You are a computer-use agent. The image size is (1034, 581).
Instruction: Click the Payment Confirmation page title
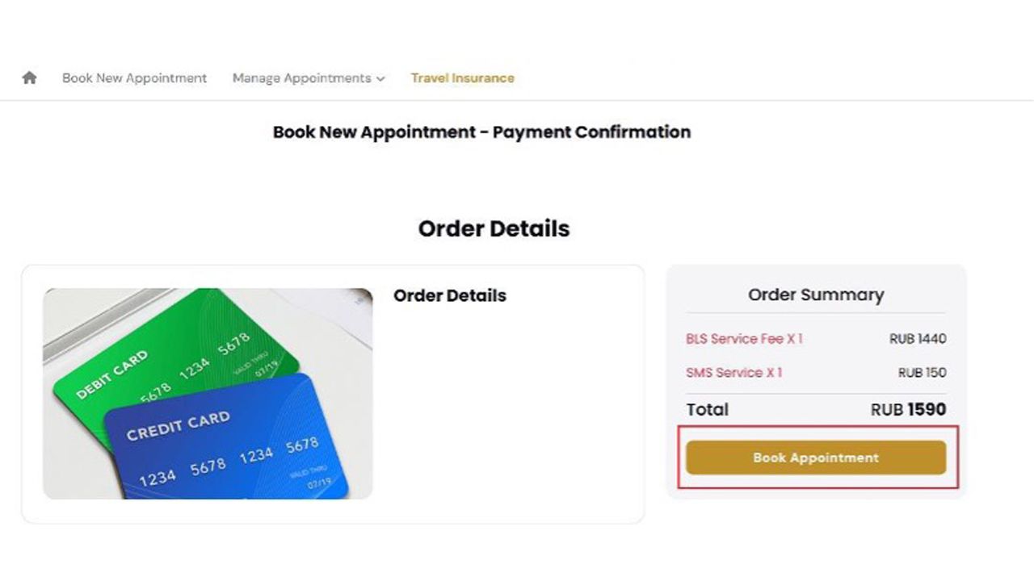pyautogui.click(x=481, y=132)
